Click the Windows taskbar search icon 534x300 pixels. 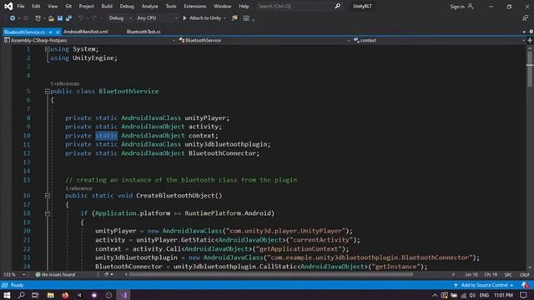click(21, 295)
